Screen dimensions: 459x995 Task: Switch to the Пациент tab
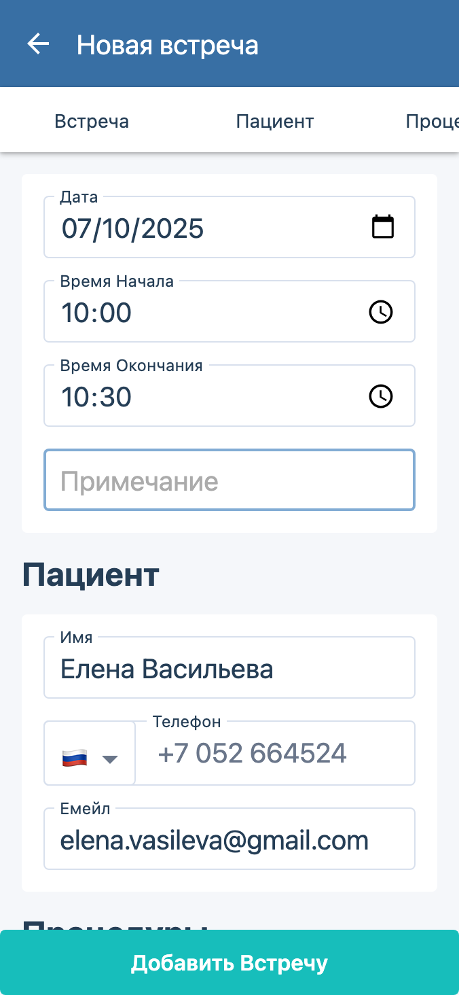tap(275, 122)
